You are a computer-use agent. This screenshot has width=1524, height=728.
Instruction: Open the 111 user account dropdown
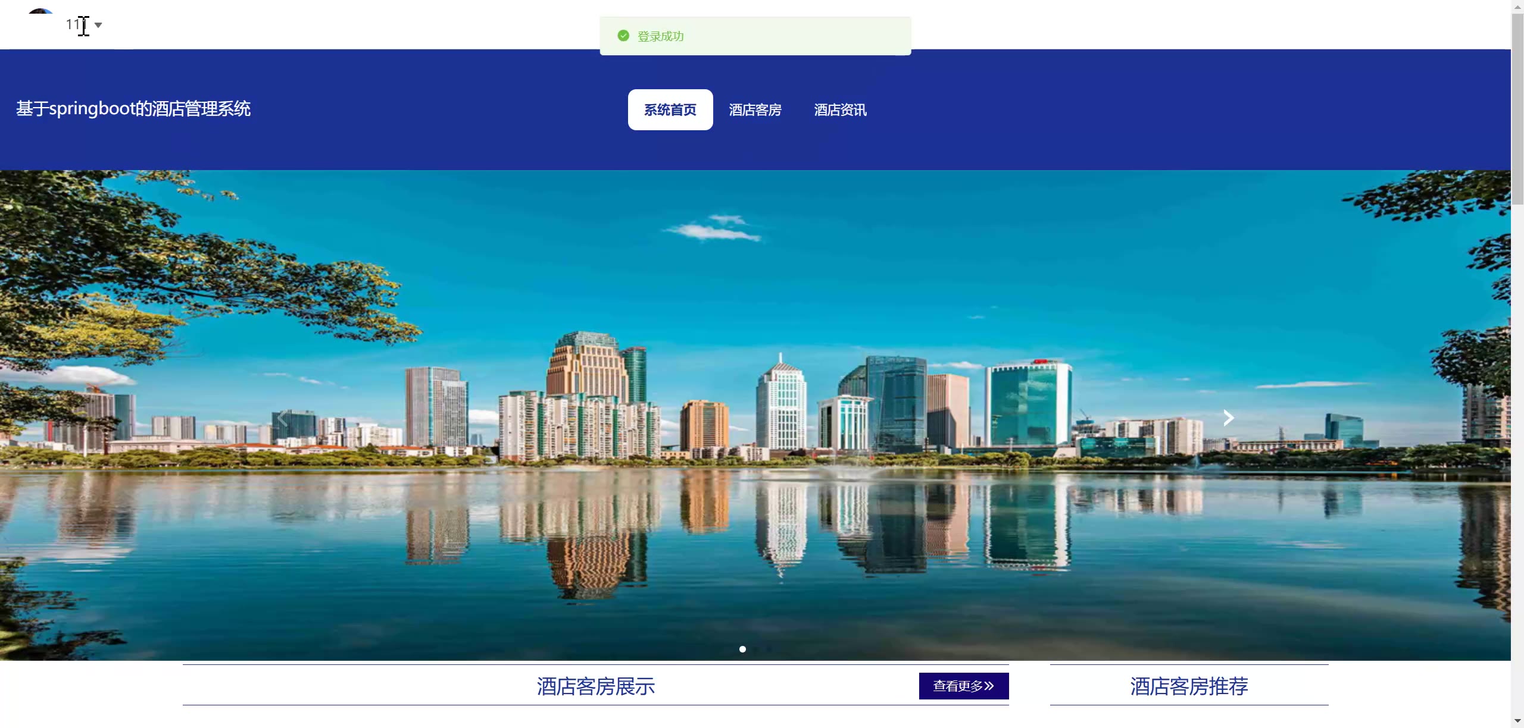coord(76,24)
